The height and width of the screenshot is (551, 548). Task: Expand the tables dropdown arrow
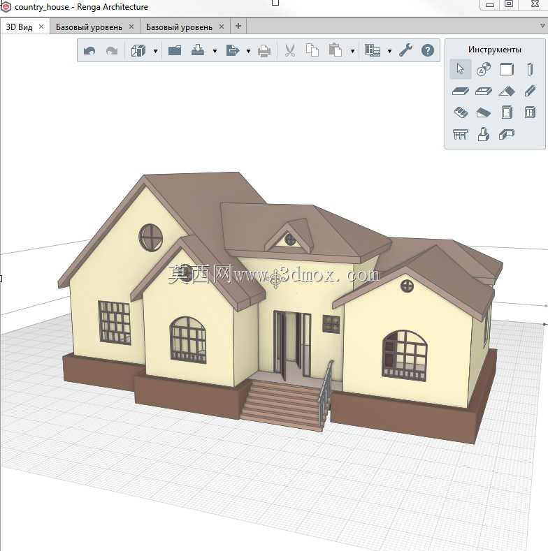[389, 51]
